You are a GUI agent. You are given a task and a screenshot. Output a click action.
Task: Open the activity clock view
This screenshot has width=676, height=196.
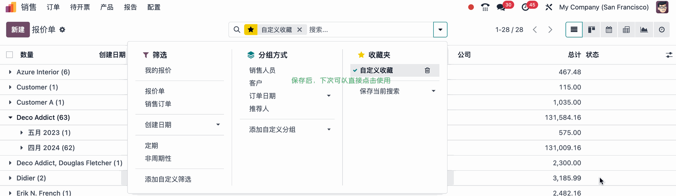pyautogui.click(x=662, y=30)
